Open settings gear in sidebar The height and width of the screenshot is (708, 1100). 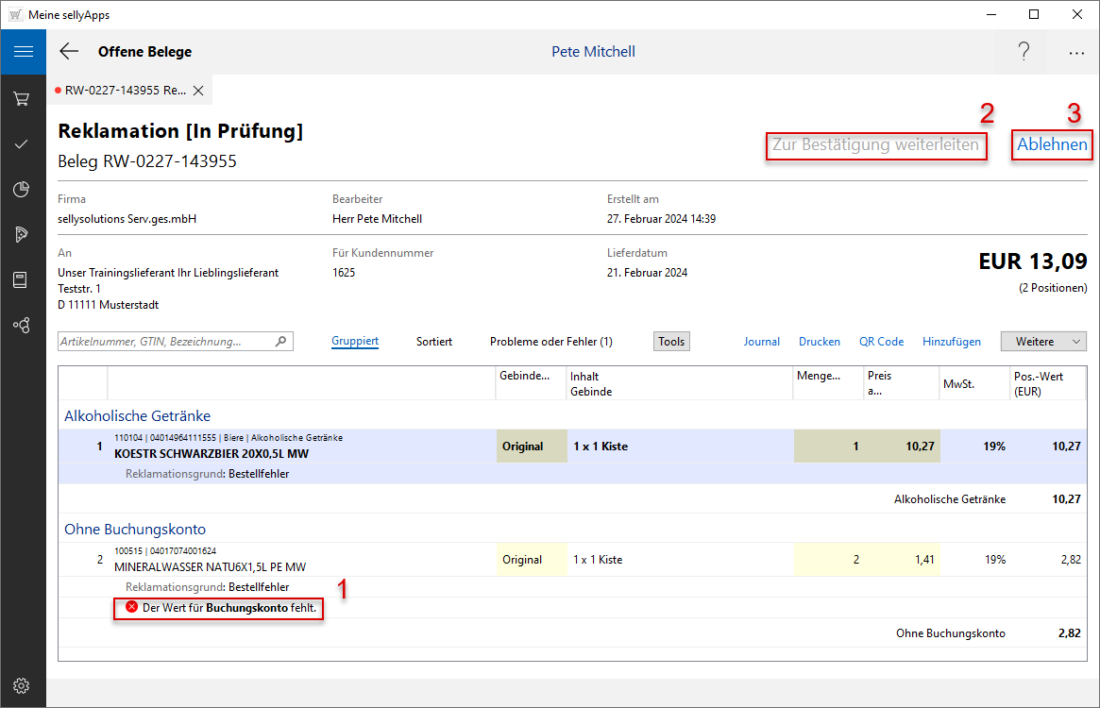coord(22,686)
